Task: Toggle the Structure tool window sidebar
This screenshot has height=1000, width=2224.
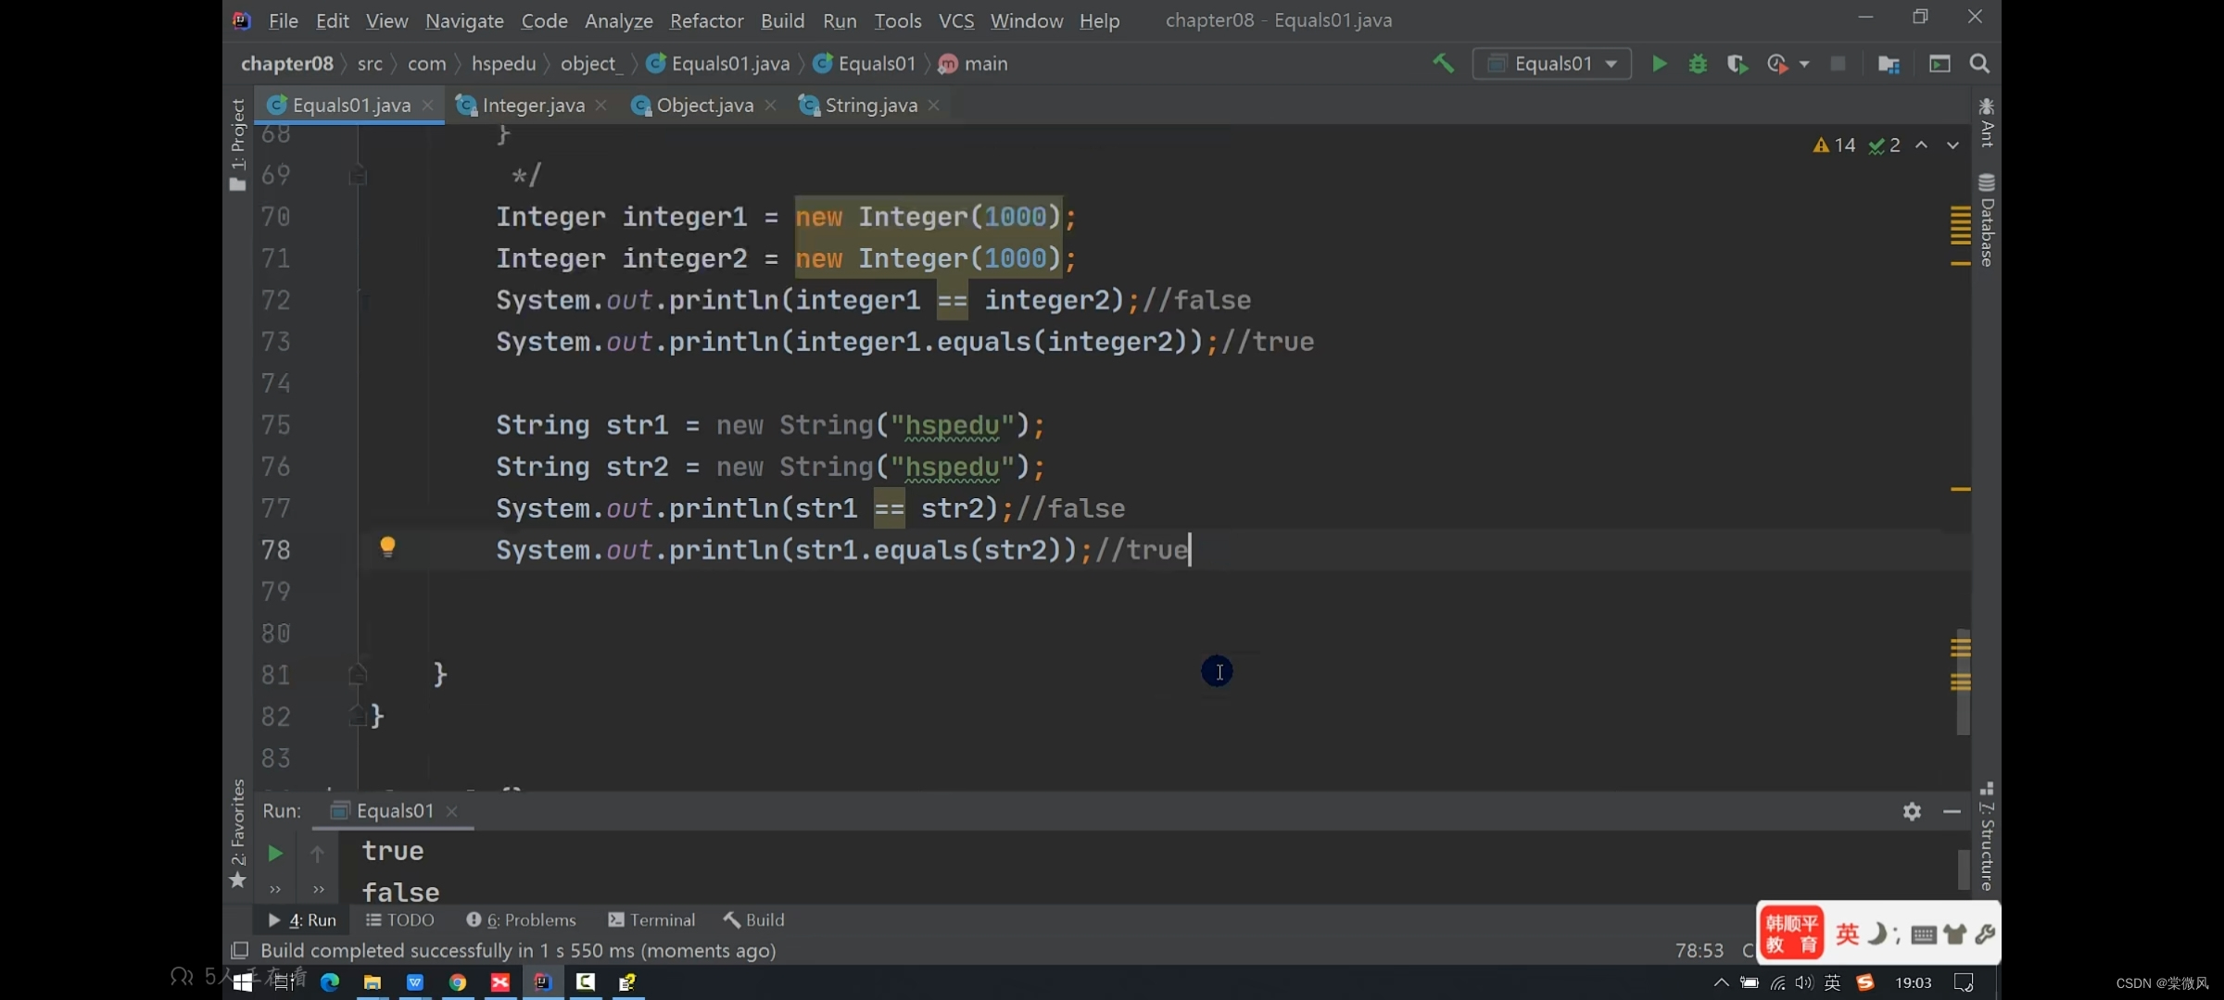Action: point(1986,836)
